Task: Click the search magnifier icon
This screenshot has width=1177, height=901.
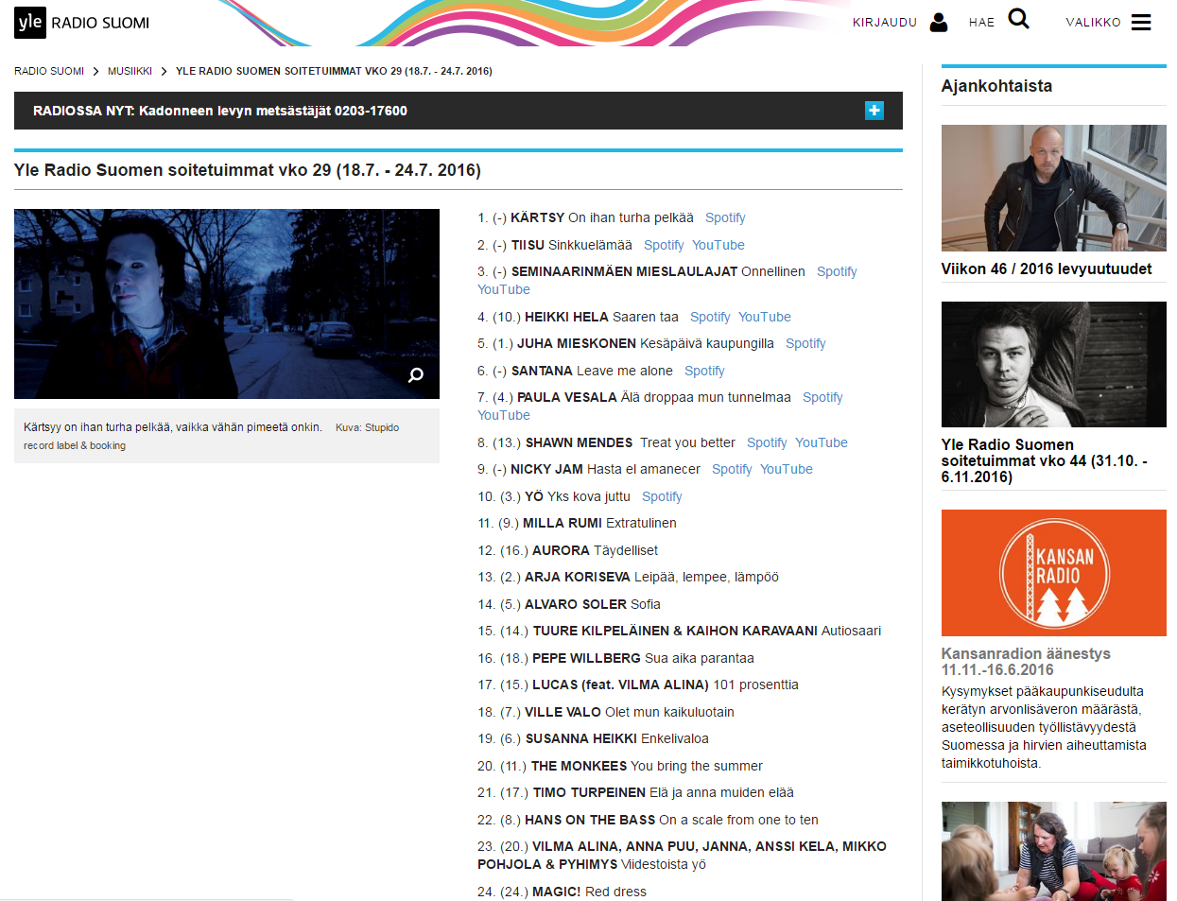Action: tap(1018, 19)
